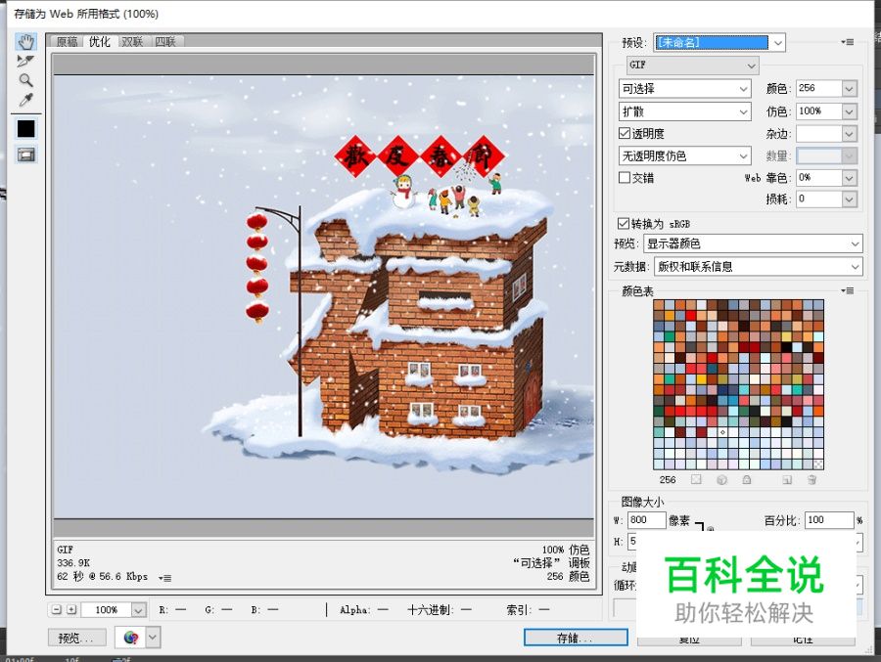Select the Zoom tool

tap(25, 80)
